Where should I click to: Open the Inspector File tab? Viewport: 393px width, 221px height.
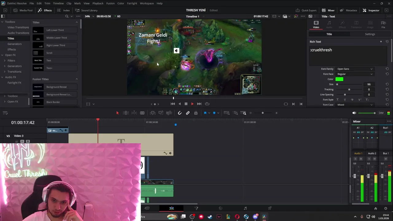click(x=383, y=25)
